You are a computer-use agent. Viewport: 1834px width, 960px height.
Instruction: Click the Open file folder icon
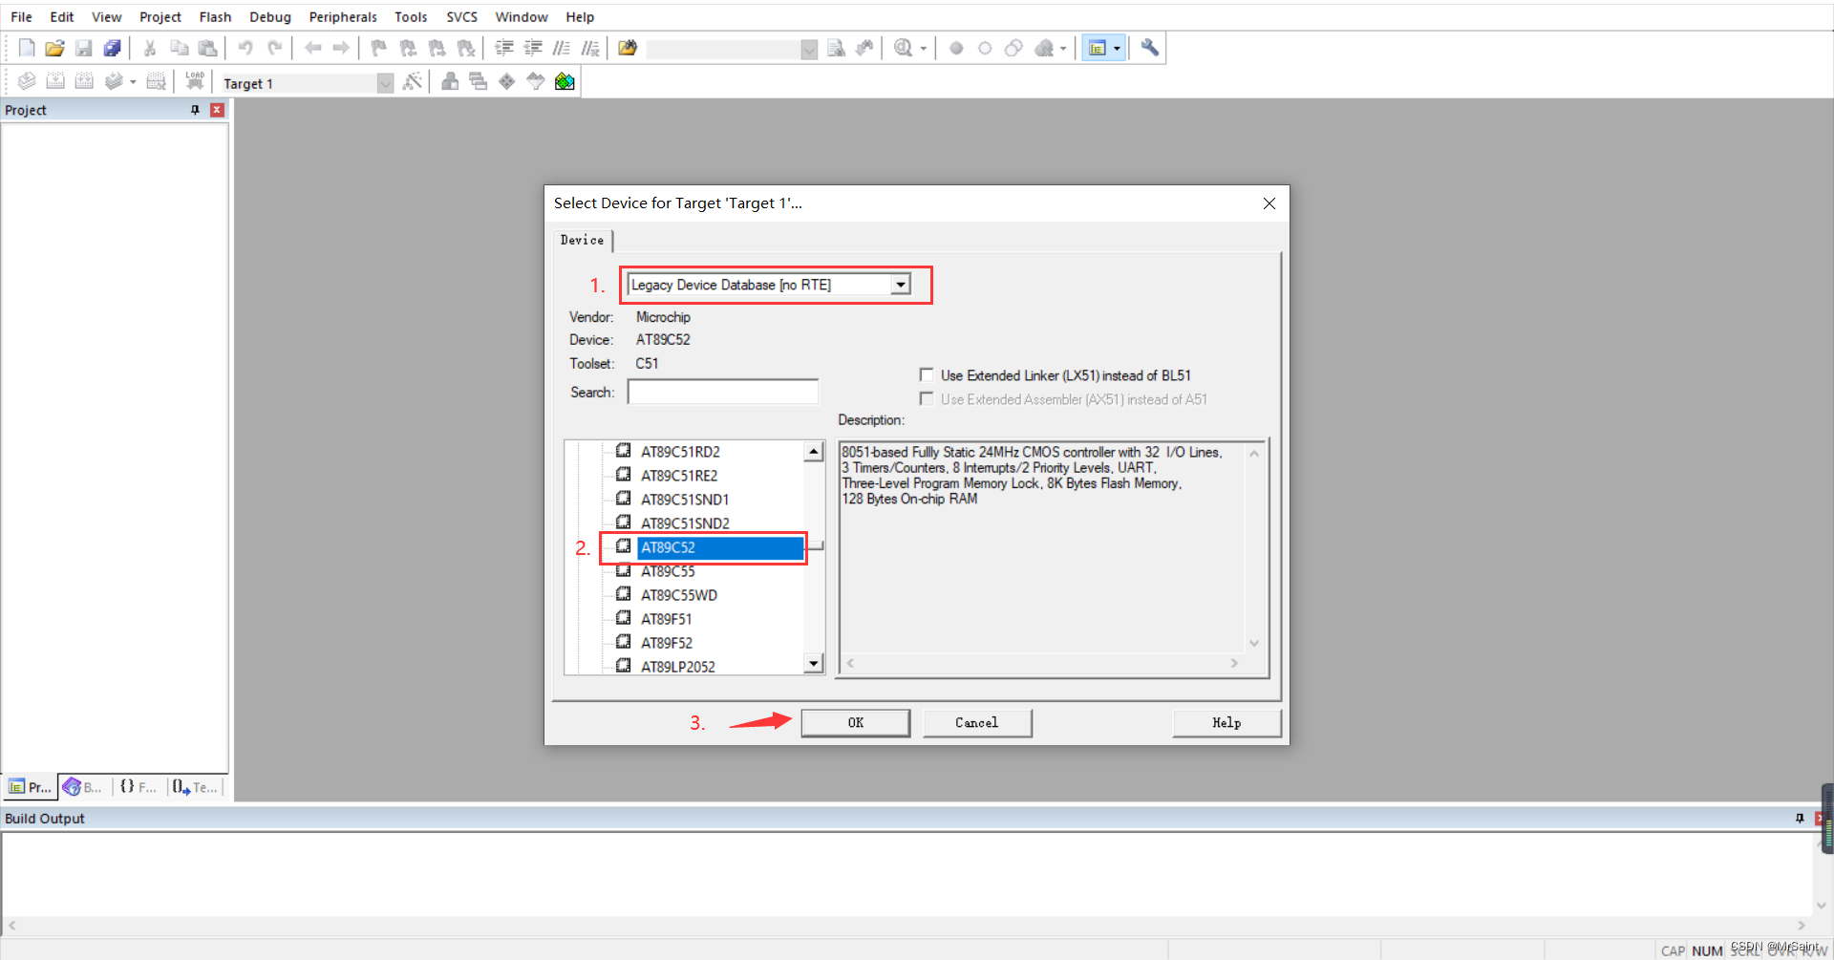55,48
